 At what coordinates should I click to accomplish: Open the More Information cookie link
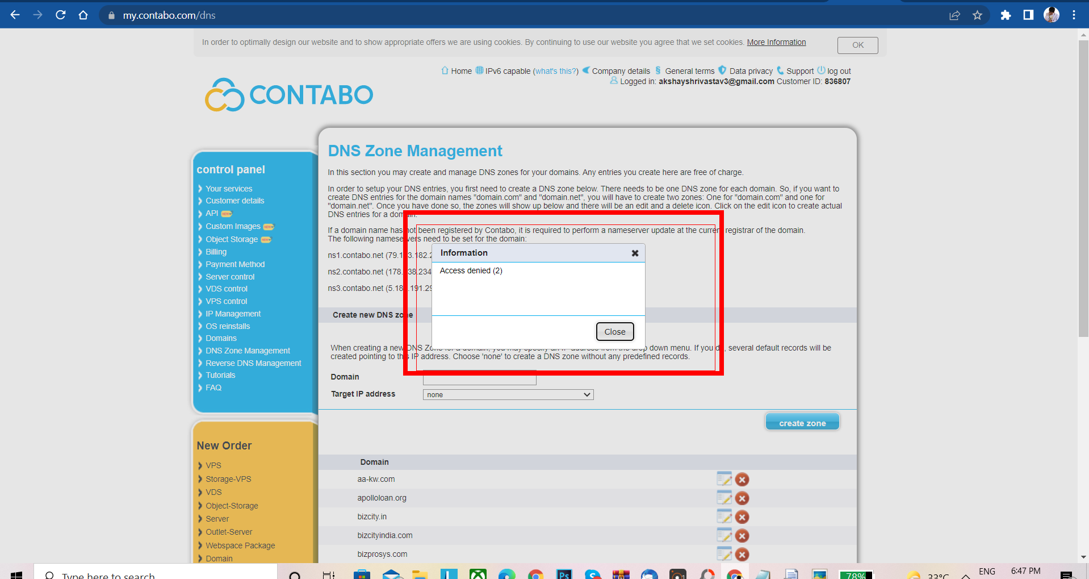pyautogui.click(x=776, y=42)
